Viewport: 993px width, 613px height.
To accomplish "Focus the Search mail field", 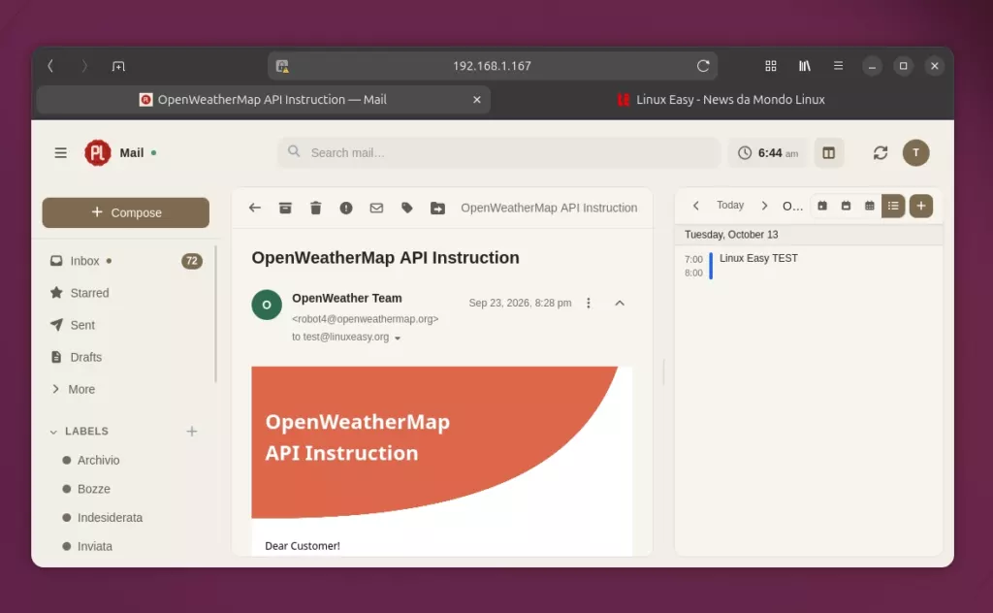I will click(499, 152).
